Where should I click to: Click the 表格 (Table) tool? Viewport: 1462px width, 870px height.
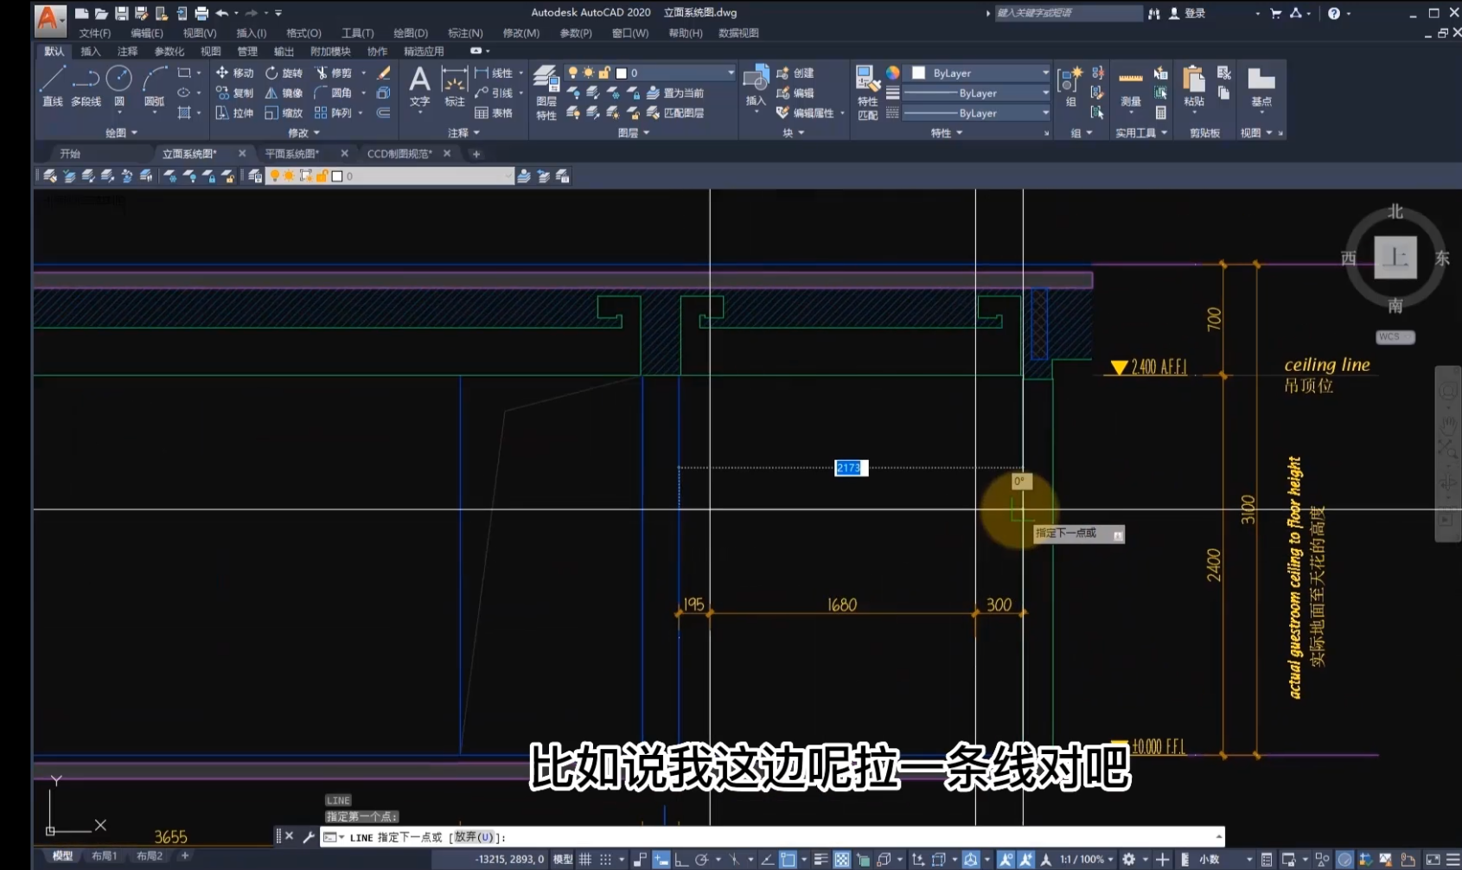pos(494,112)
